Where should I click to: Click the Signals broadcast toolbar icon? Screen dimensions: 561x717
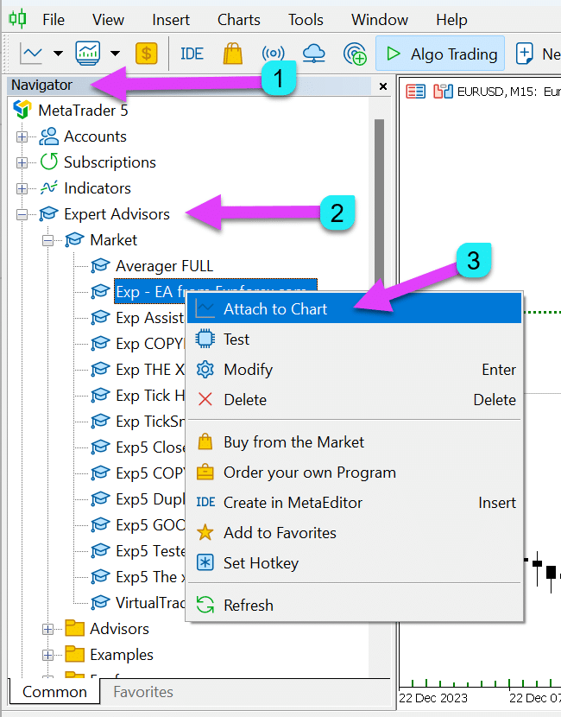pos(273,54)
